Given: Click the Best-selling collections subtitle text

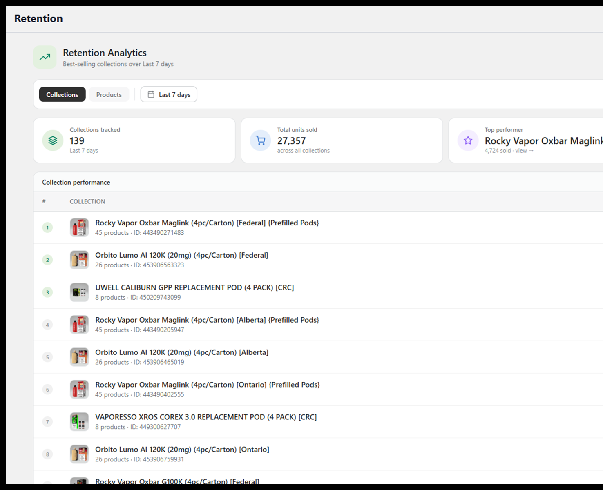Looking at the screenshot, I should [118, 64].
